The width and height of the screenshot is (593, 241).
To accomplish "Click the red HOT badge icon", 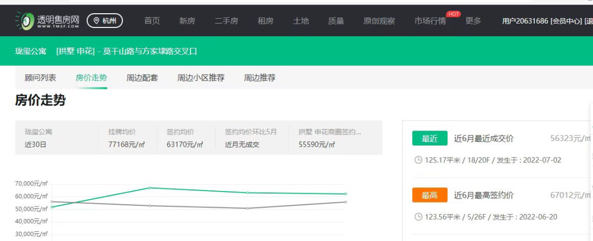I will [453, 14].
